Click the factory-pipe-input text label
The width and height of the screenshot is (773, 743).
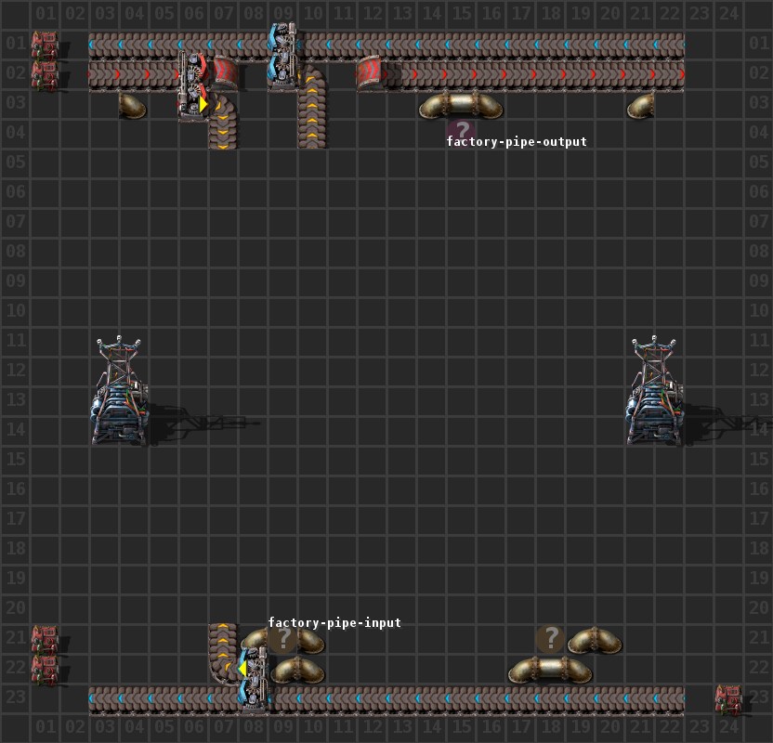[x=334, y=622]
